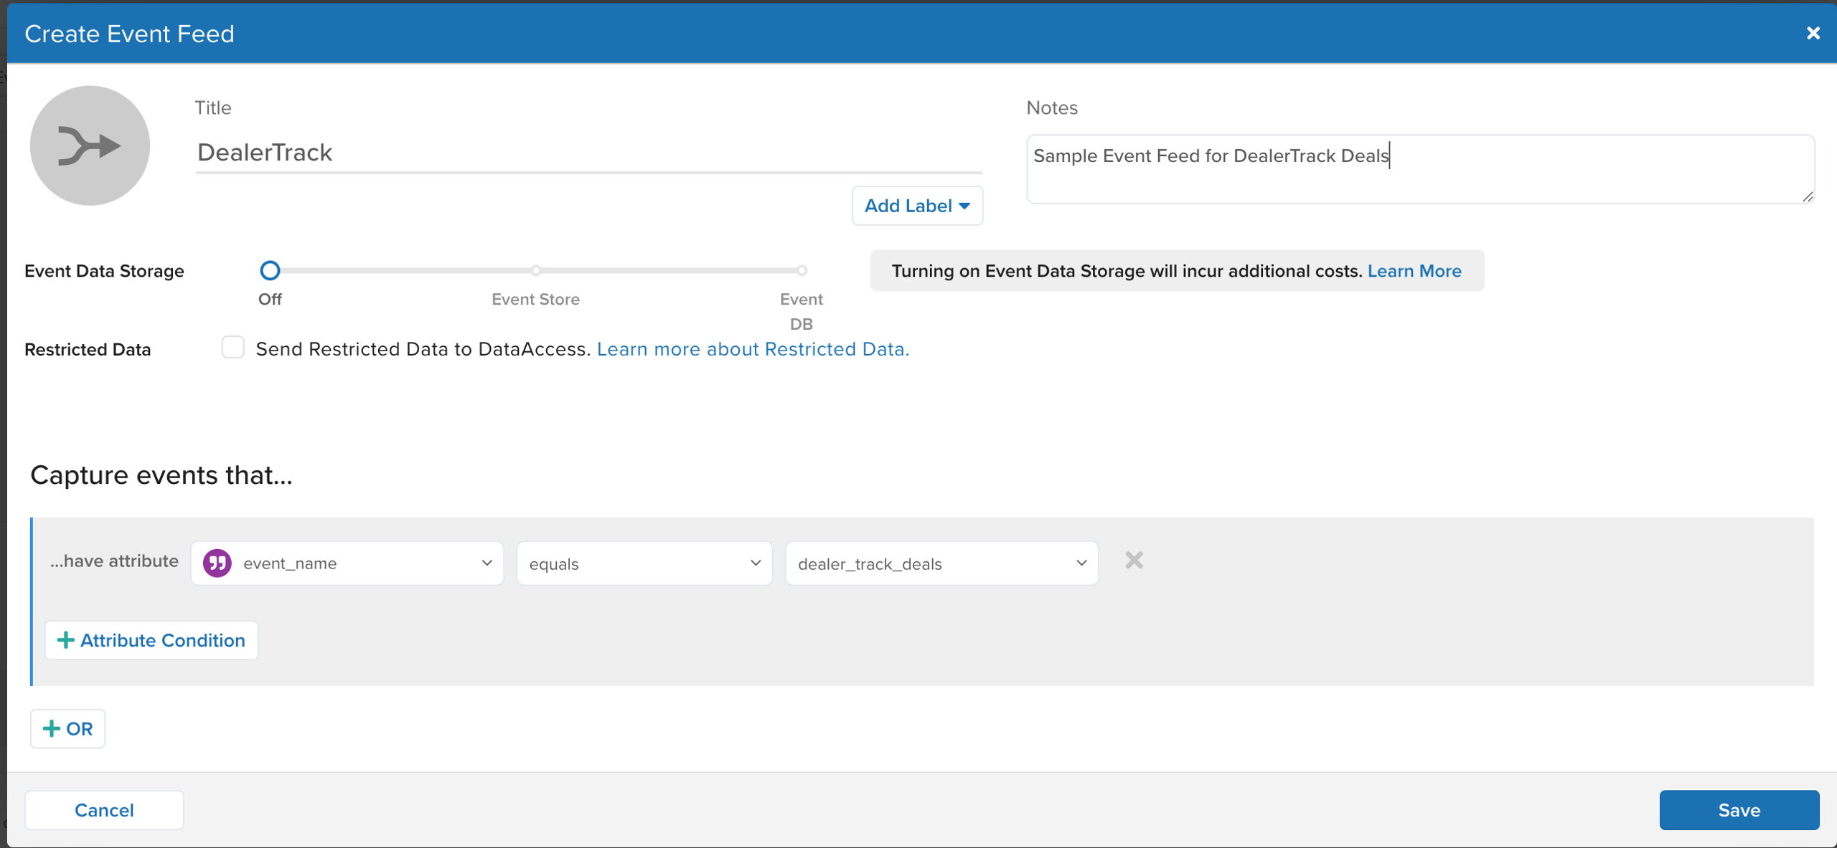1837x848 pixels.
Task: Click the plus icon on Attribute Condition
Action: (66, 640)
